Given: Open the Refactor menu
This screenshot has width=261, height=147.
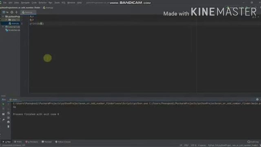Looking at the screenshot, I should tap(42, 3).
